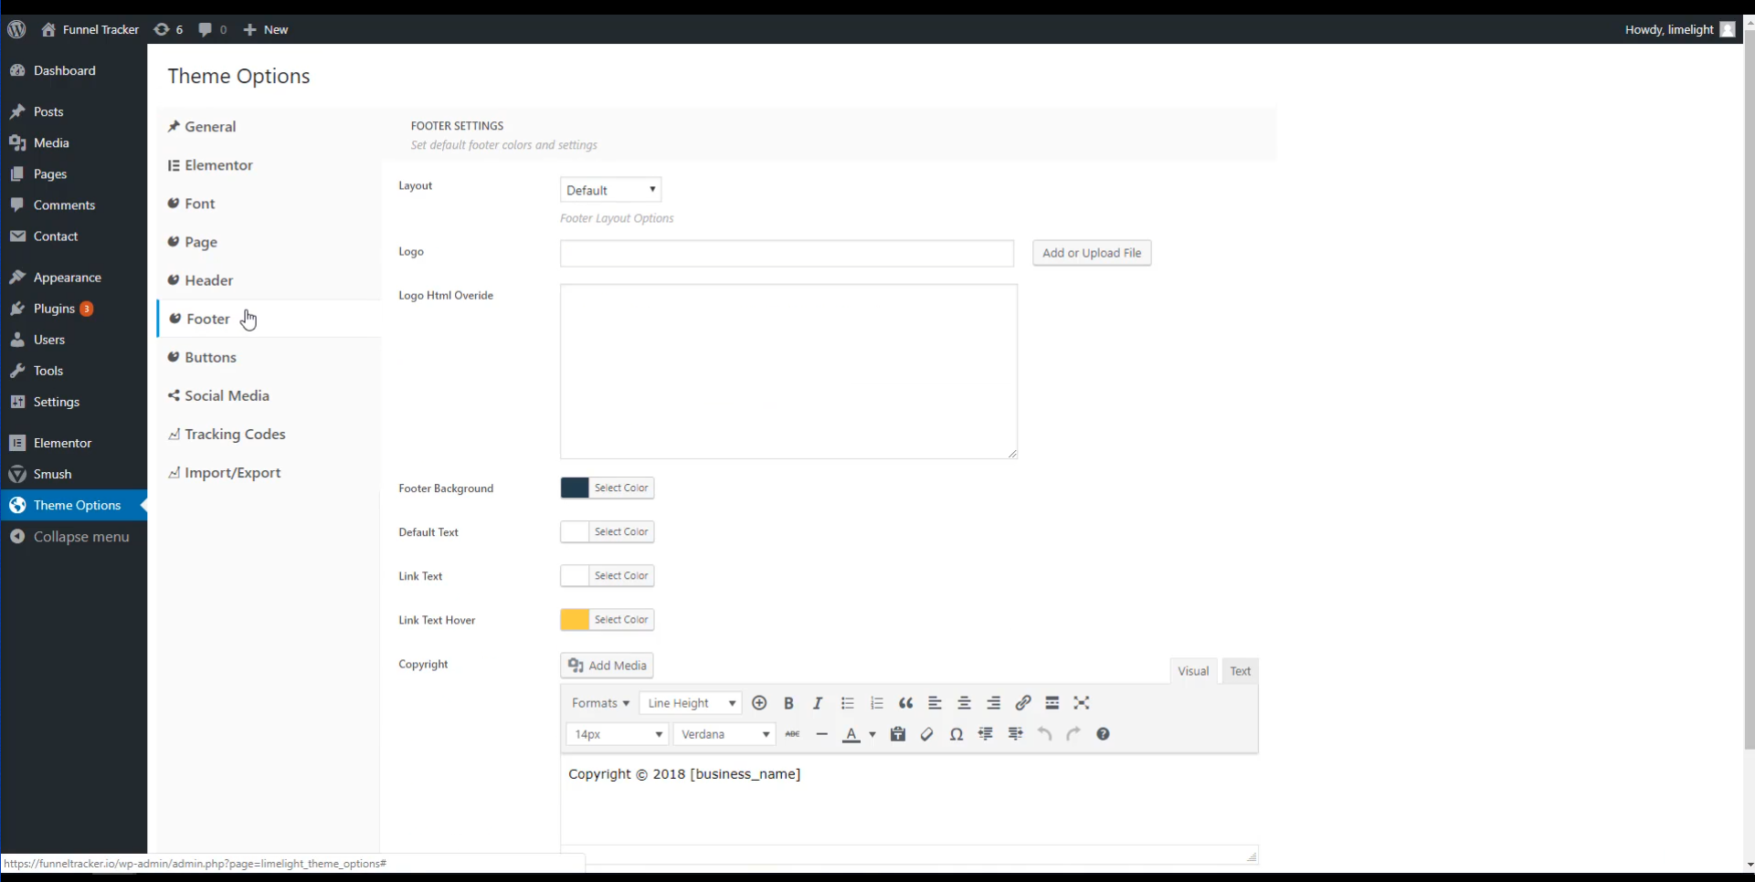Click into the Logo URL field

[787, 253]
